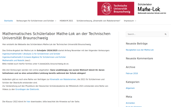Click the TU Braunschweig logo
The width and height of the screenshot is (171, 107).
coord(116,9)
